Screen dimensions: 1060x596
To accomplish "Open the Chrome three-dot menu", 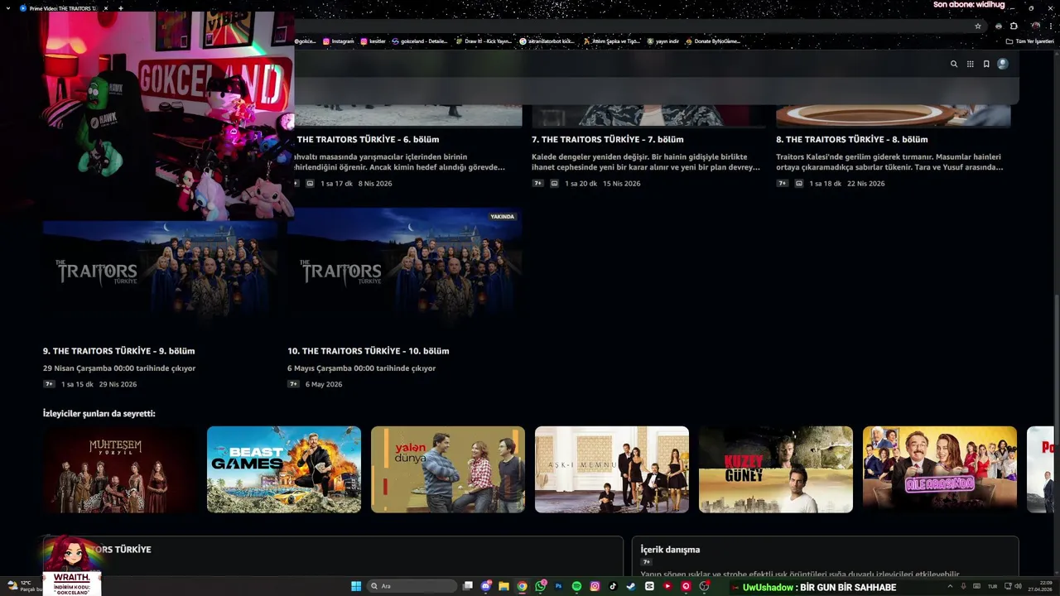I will 1050,26.
